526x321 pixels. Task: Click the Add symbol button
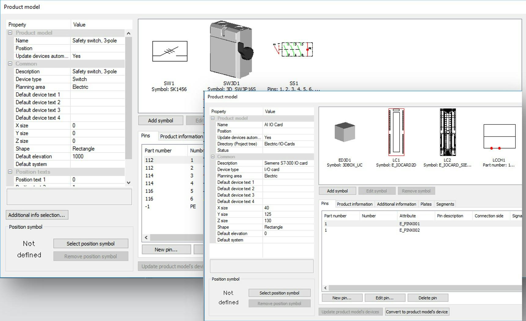pos(337,190)
